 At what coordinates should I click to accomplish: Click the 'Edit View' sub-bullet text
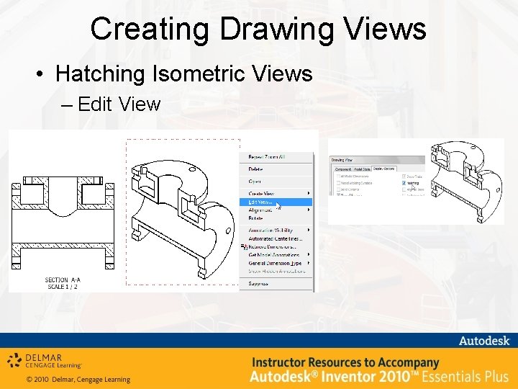pyautogui.click(x=119, y=104)
